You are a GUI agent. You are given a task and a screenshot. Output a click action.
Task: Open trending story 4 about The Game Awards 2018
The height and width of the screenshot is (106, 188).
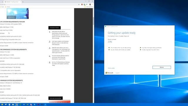pyautogui.click(x=61, y=57)
